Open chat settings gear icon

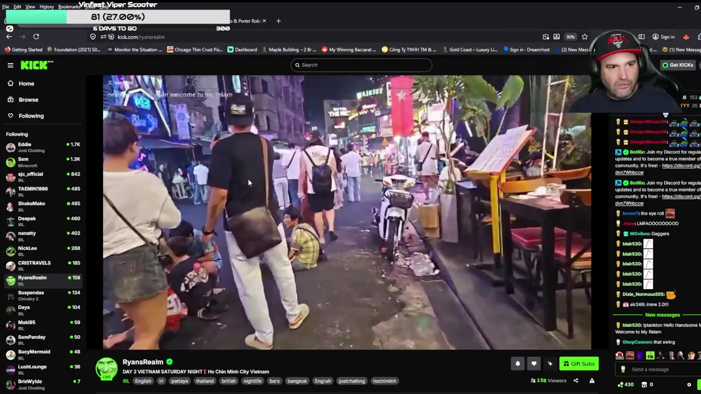[x=689, y=385]
